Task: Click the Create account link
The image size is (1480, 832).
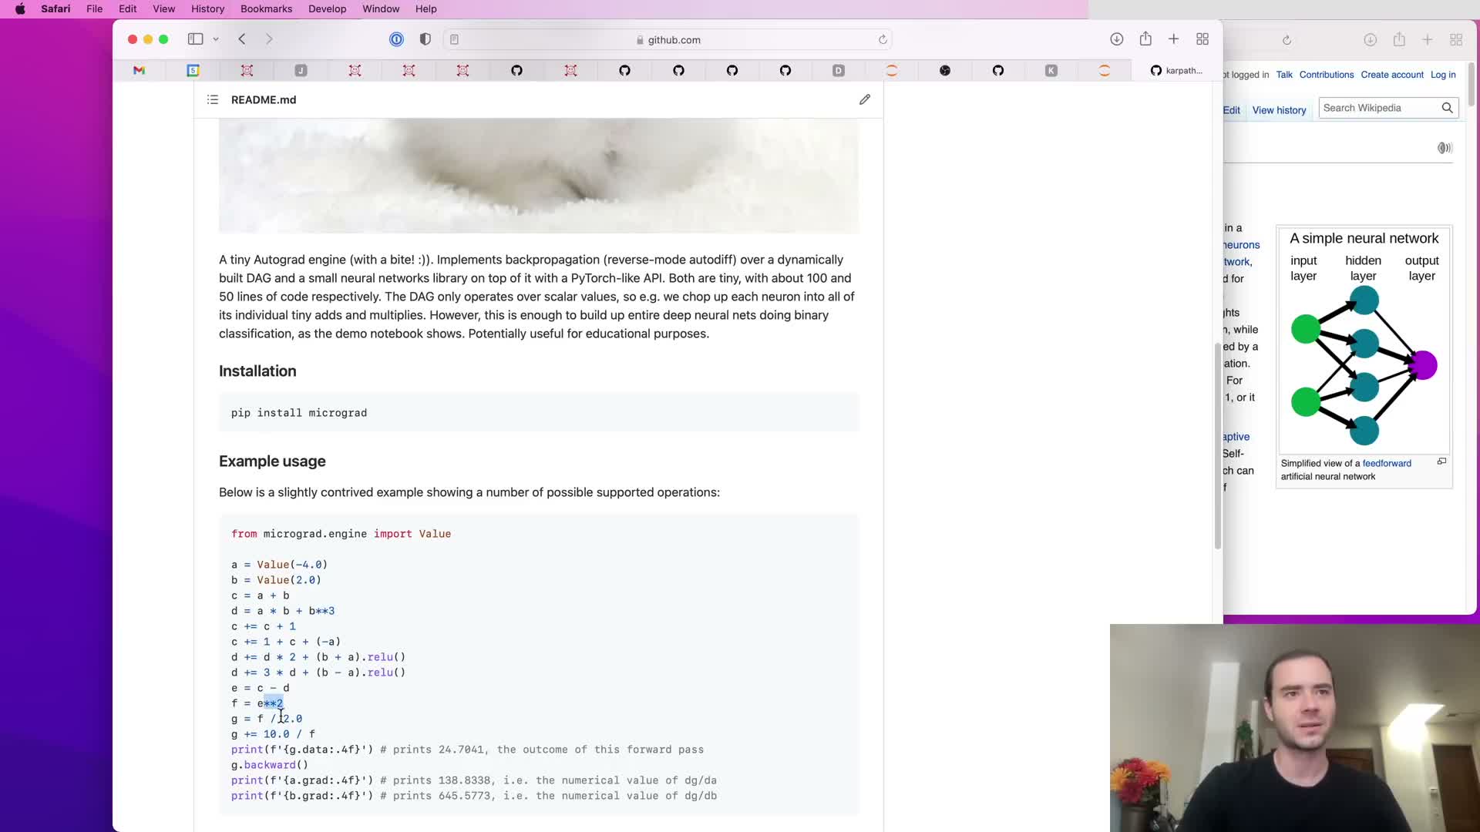Action: click(1391, 75)
